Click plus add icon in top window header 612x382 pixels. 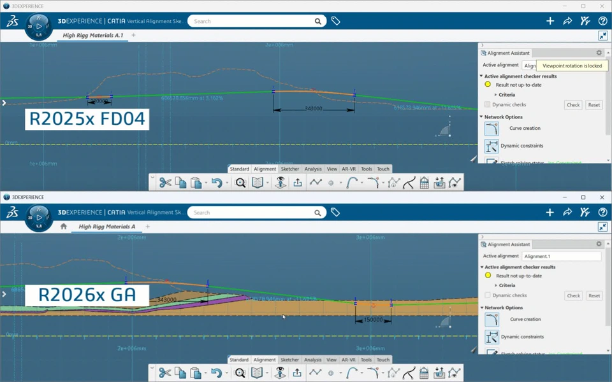tap(550, 21)
